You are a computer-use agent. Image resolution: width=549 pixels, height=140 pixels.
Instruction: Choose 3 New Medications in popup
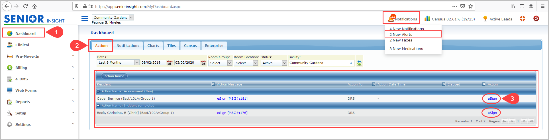(406, 49)
